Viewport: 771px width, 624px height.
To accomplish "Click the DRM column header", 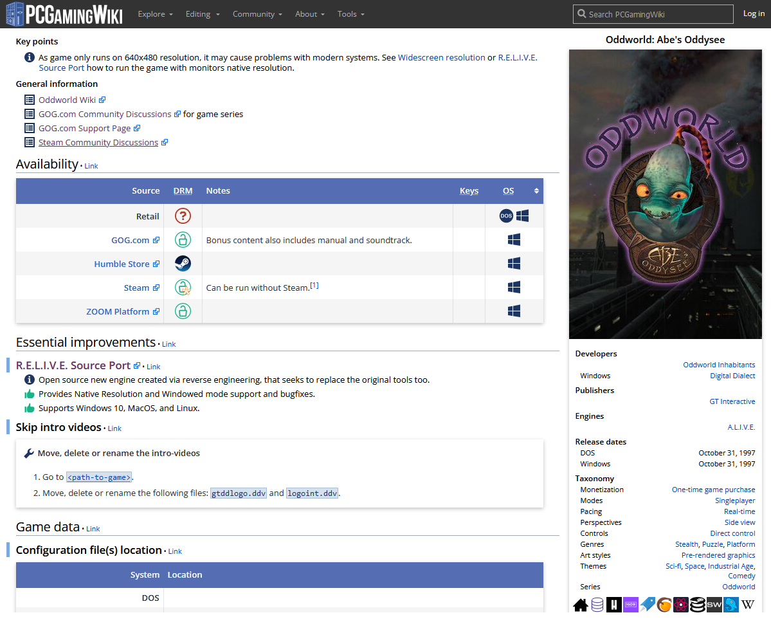I will [x=183, y=191].
